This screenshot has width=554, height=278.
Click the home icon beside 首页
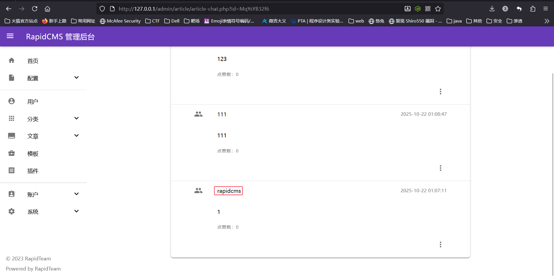(12, 61)
